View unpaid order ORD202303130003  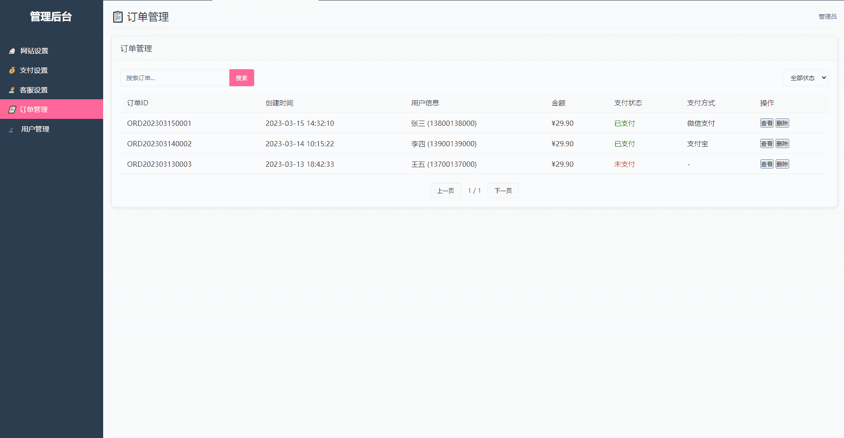(x=767, y=164)
